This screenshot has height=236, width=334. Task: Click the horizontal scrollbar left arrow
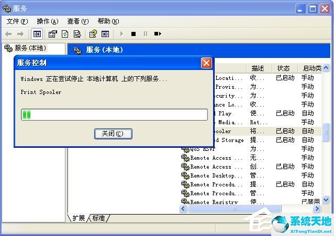[x=183, y=209]
